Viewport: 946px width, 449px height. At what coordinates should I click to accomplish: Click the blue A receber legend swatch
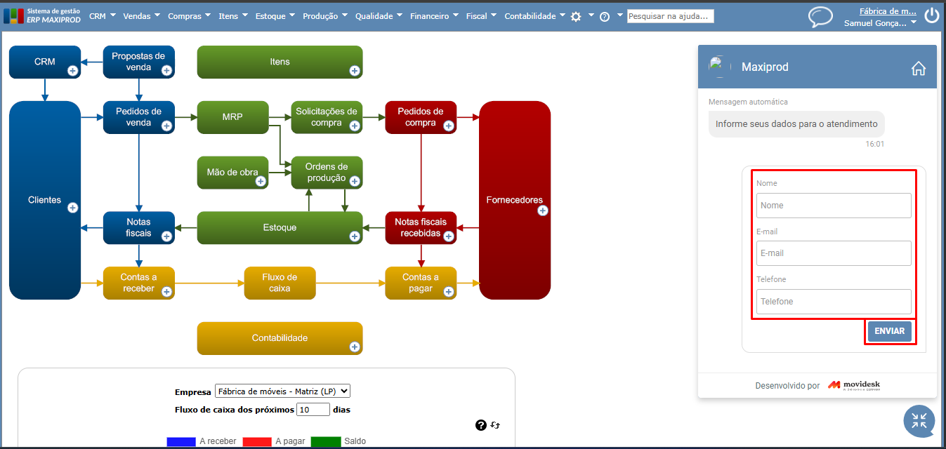[x=181, y=442]
